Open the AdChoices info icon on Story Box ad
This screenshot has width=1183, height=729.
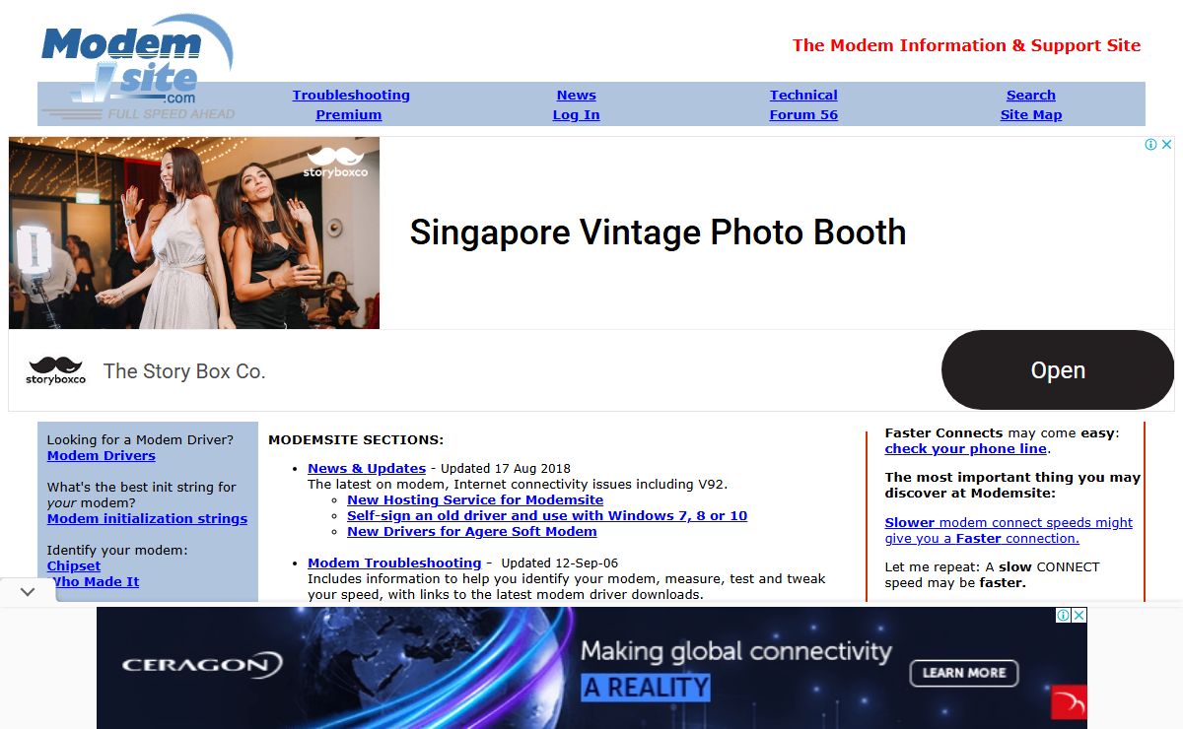click(x=1150, y=145)
